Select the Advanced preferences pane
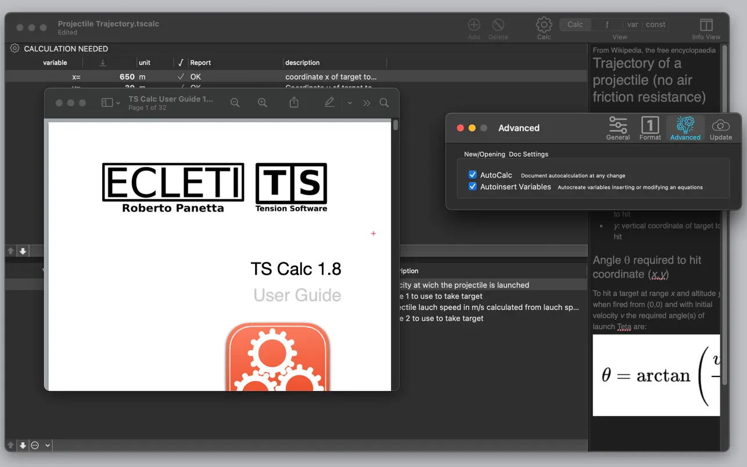Image resolution: width=747 pixels, height=467 pixels. pyautogui.click(x=685, y=128)
